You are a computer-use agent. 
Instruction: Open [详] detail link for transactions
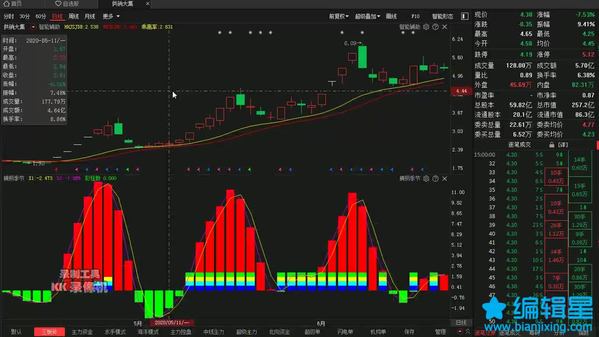[x=563, y=145]
